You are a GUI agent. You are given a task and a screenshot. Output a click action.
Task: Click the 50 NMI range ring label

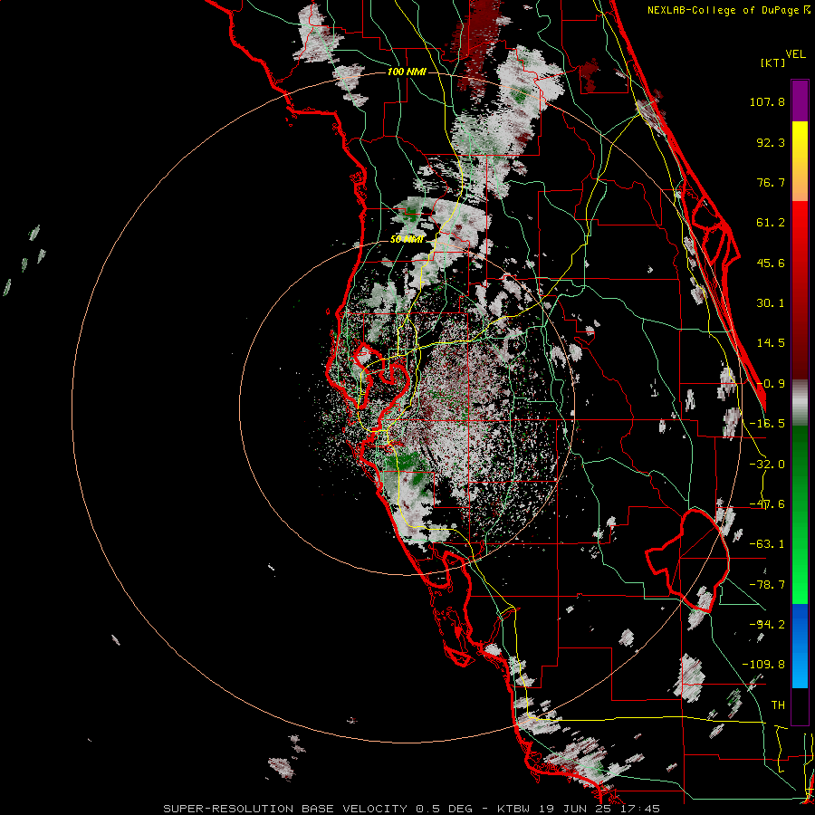407,239
